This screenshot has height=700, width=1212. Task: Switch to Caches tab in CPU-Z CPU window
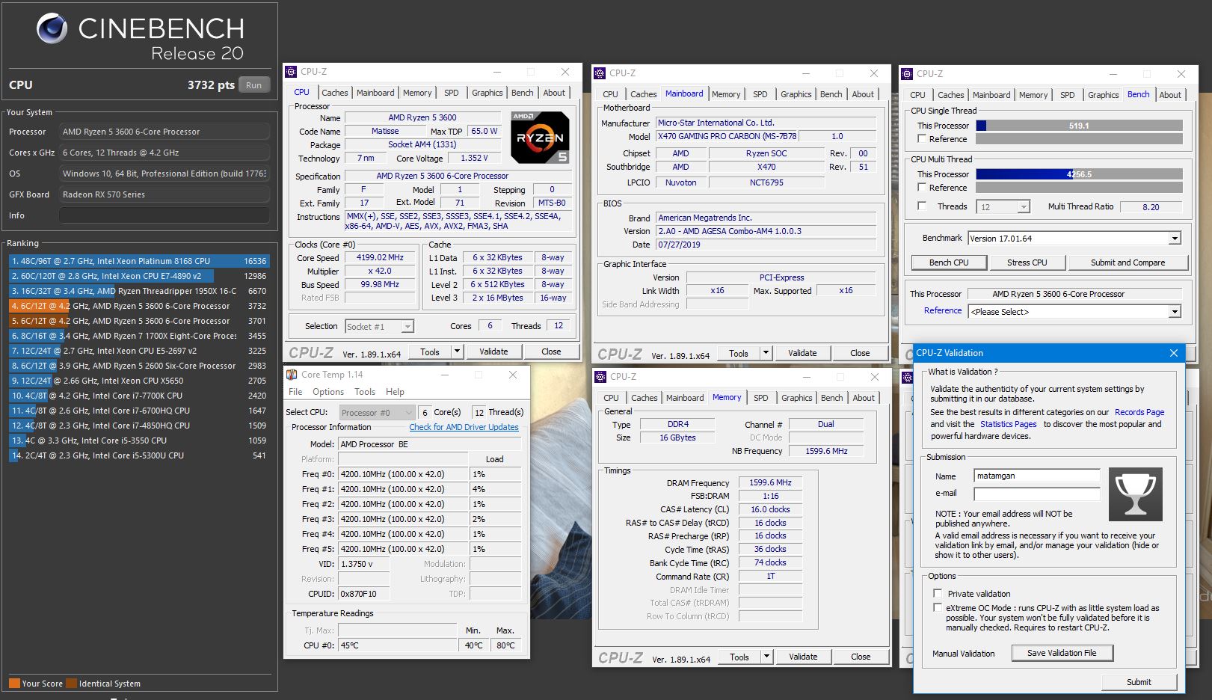(335, 93)
